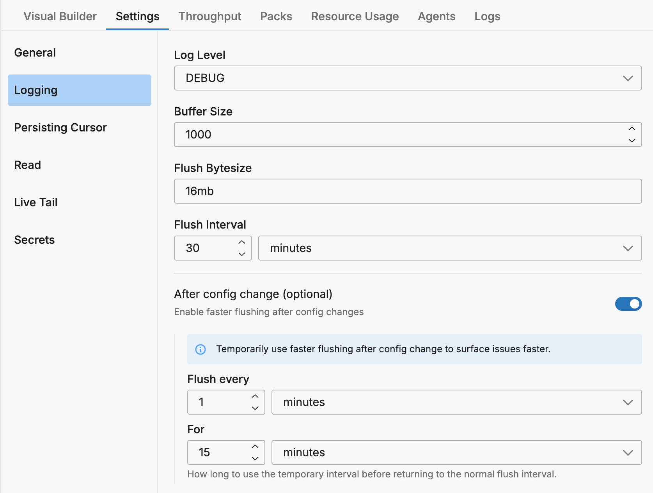Decrement the Flush Interval value
Screen dimensions: 653x493
242,254
